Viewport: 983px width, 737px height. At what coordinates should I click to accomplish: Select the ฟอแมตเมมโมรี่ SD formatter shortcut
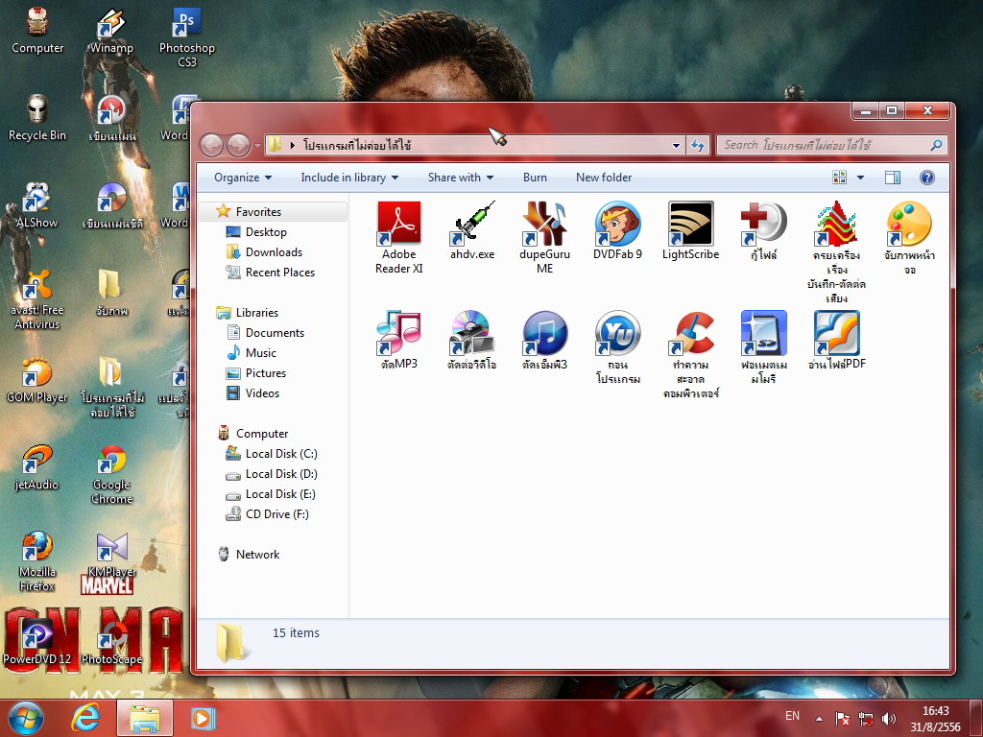tap(763, 347)
